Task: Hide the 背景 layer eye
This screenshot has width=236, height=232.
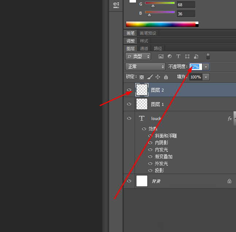Action: coord(129,181)
